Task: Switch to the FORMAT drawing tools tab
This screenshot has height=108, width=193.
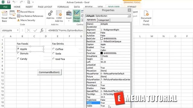Action: [x=132, y=7]
